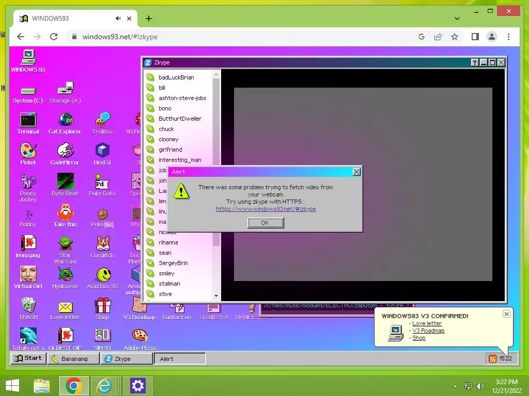Select contact stallman
Screen dimensions: 529x396
click(x=179, y=284)
